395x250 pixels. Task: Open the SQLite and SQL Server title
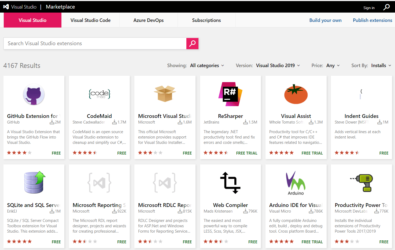click(34, 205)
